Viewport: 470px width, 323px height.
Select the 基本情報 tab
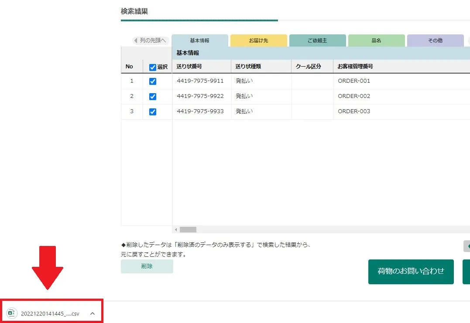(199, 40)
